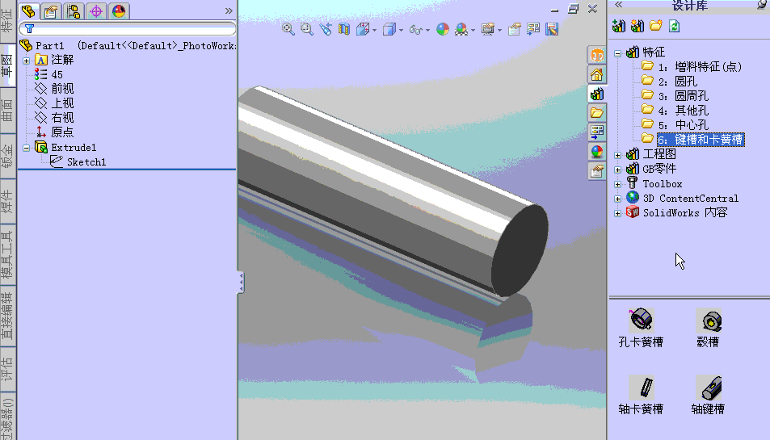Screen dimensions: 770x440
Task: Open the Custom Properties task pane tab
Action: 596,170
